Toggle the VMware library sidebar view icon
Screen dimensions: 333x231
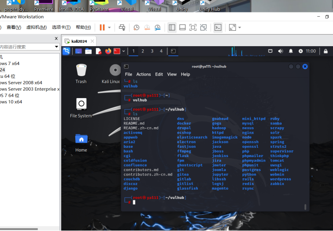[172, 27]
